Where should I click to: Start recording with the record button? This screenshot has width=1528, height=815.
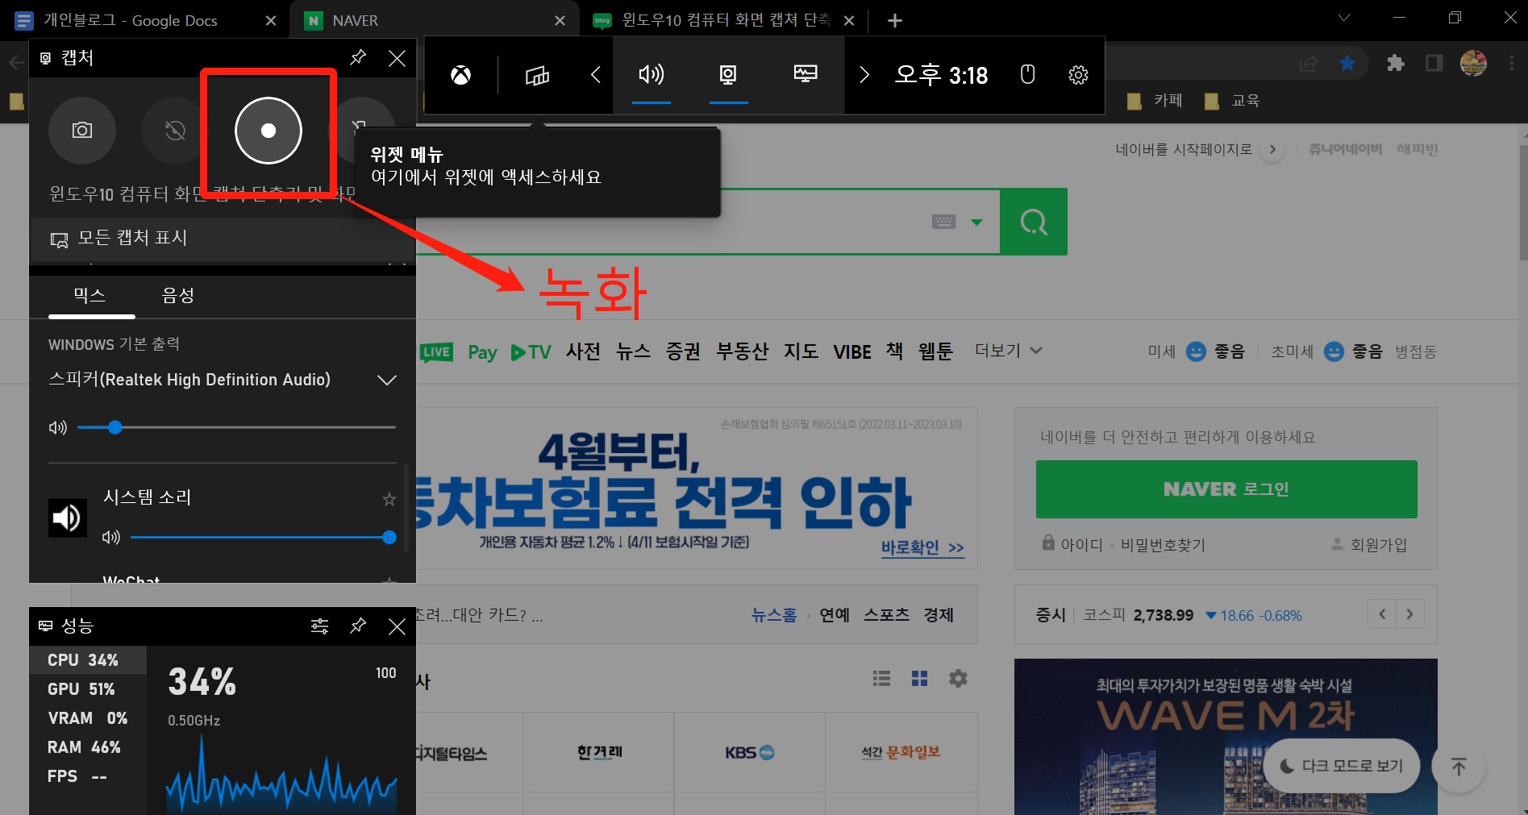click(269, 131)
